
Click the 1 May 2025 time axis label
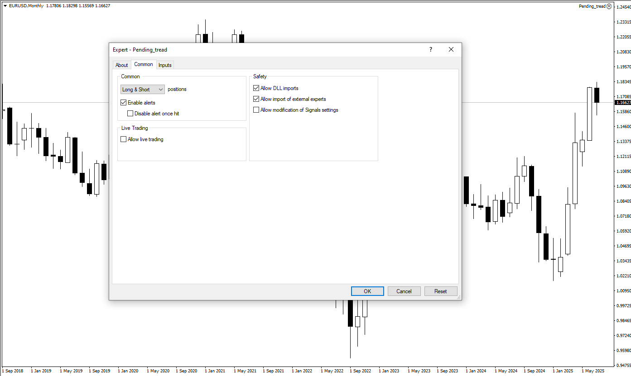click(593, 371)
